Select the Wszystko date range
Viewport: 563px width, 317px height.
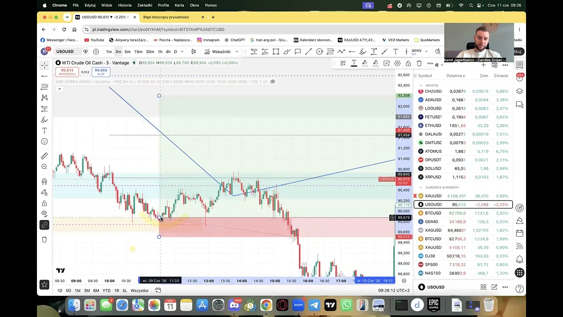(139, 291)
